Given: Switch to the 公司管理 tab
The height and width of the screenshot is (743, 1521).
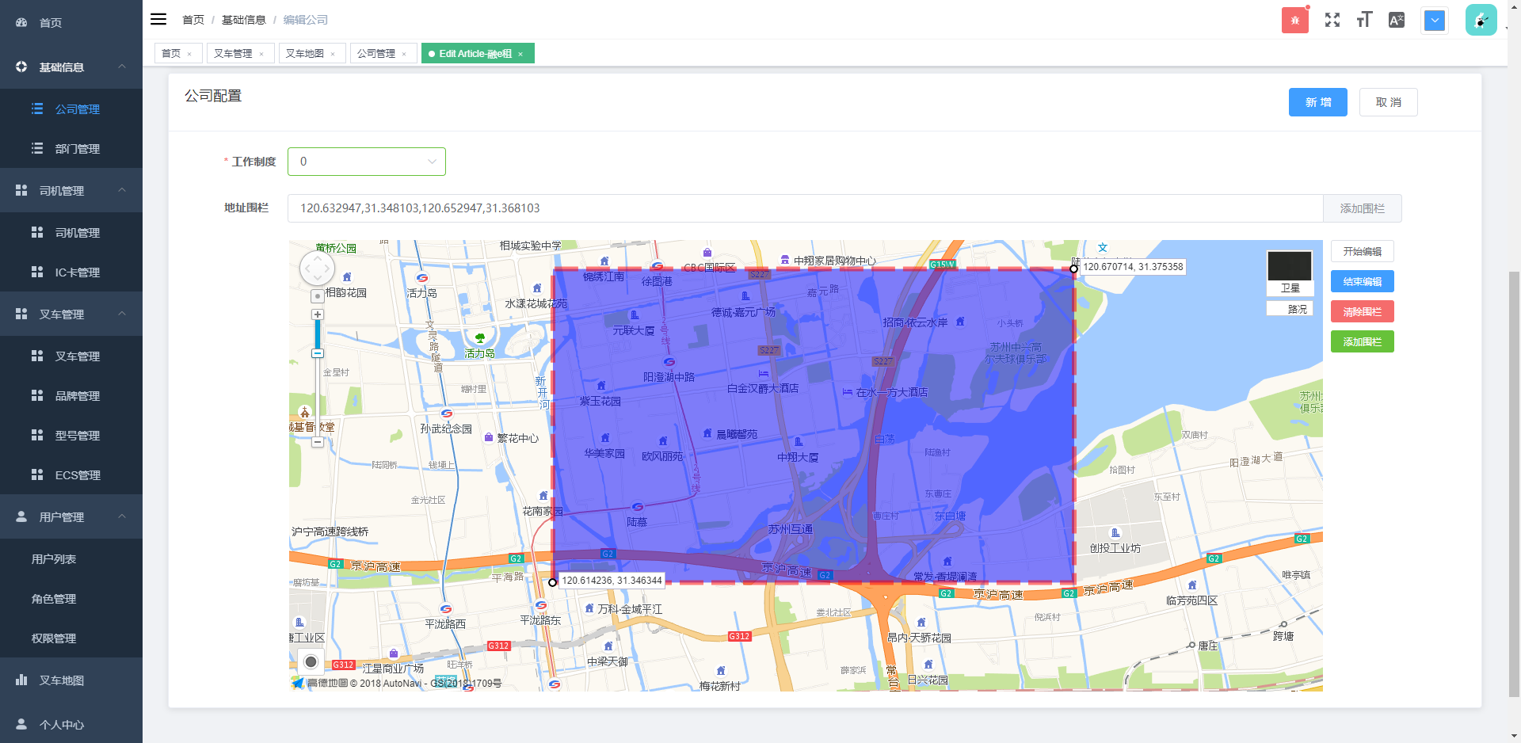Looking at the screenshot, I should [x=375, y=53].
